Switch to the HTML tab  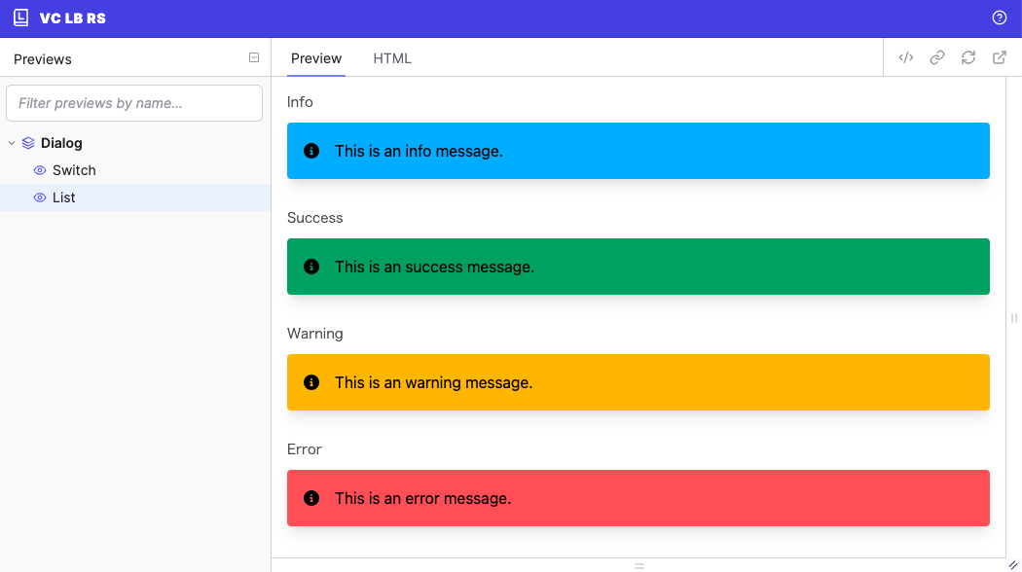tap(391, 58)
